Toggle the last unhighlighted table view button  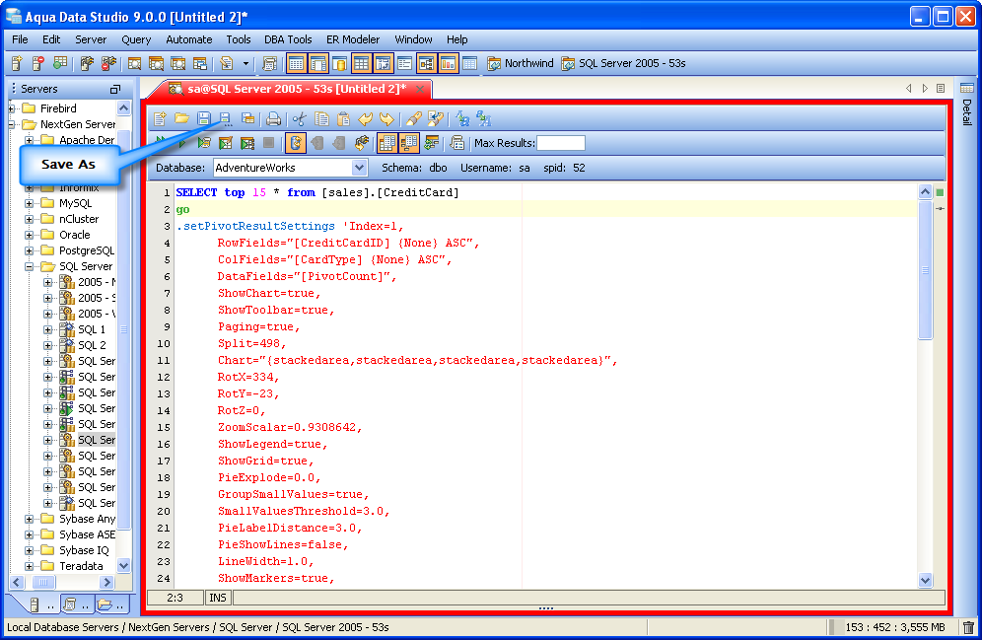[x=469, y=63]
